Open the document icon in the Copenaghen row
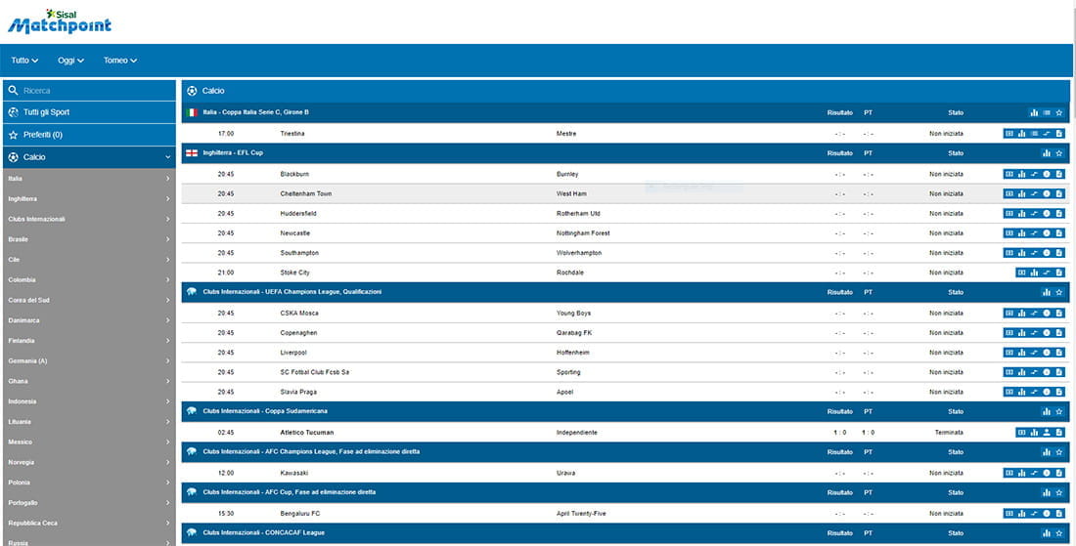The width and height of the screenshot is (1076, 546). point(1058,333)
